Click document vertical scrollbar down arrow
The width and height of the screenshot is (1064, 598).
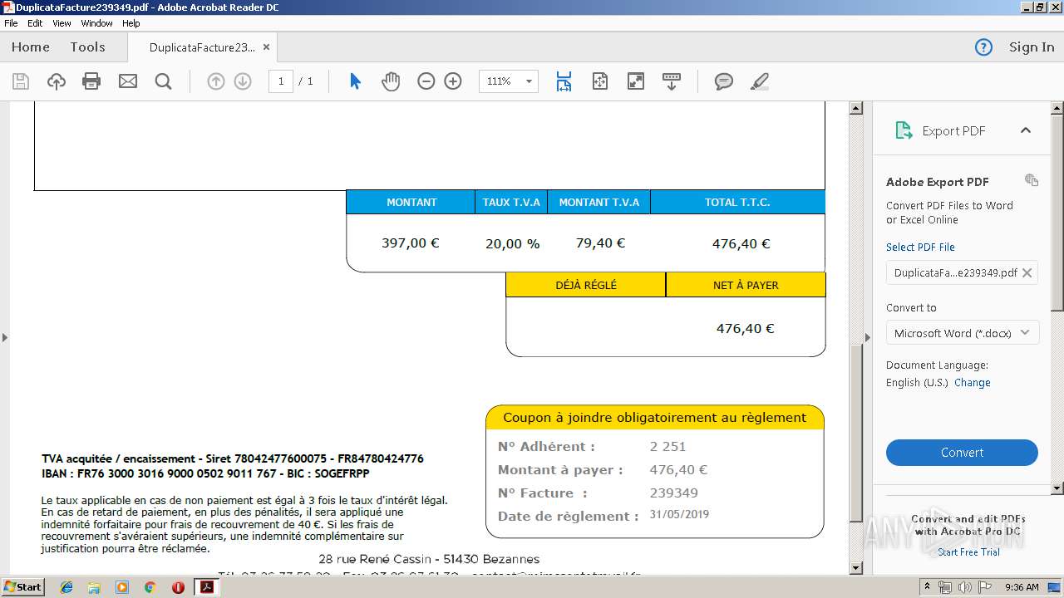coord(855,568)
